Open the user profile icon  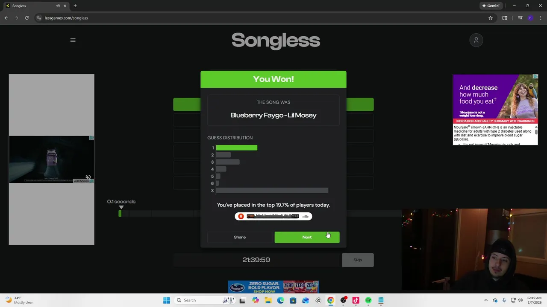(476, 40)
